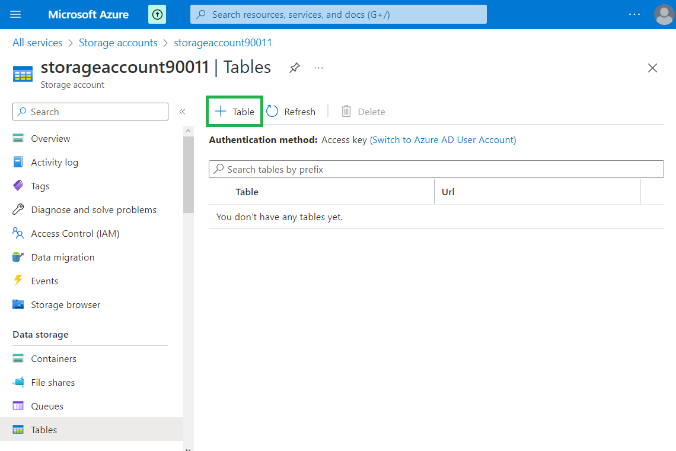Click the File shares icon
This screenshot has width=676, height=451.
coord(18,382)
